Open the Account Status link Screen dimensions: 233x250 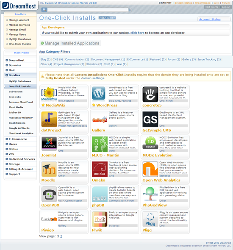coord(210,19)
